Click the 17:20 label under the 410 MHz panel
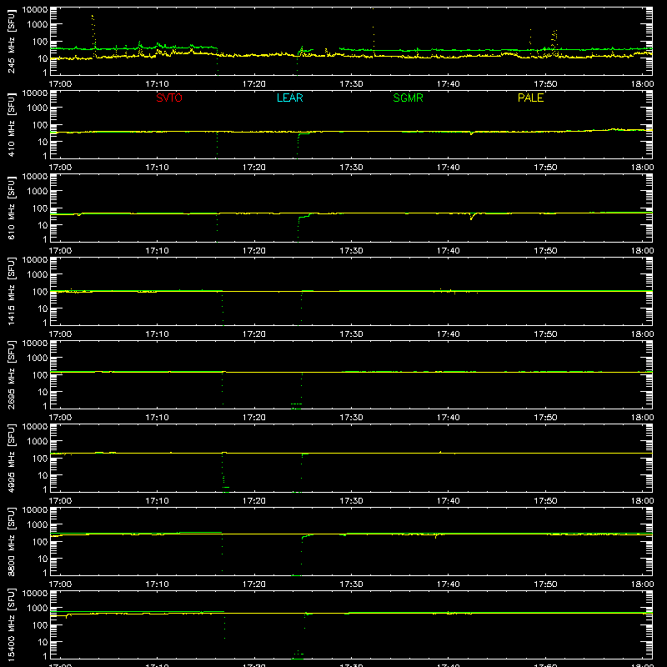The image size is (667, 667). [254, 168]
